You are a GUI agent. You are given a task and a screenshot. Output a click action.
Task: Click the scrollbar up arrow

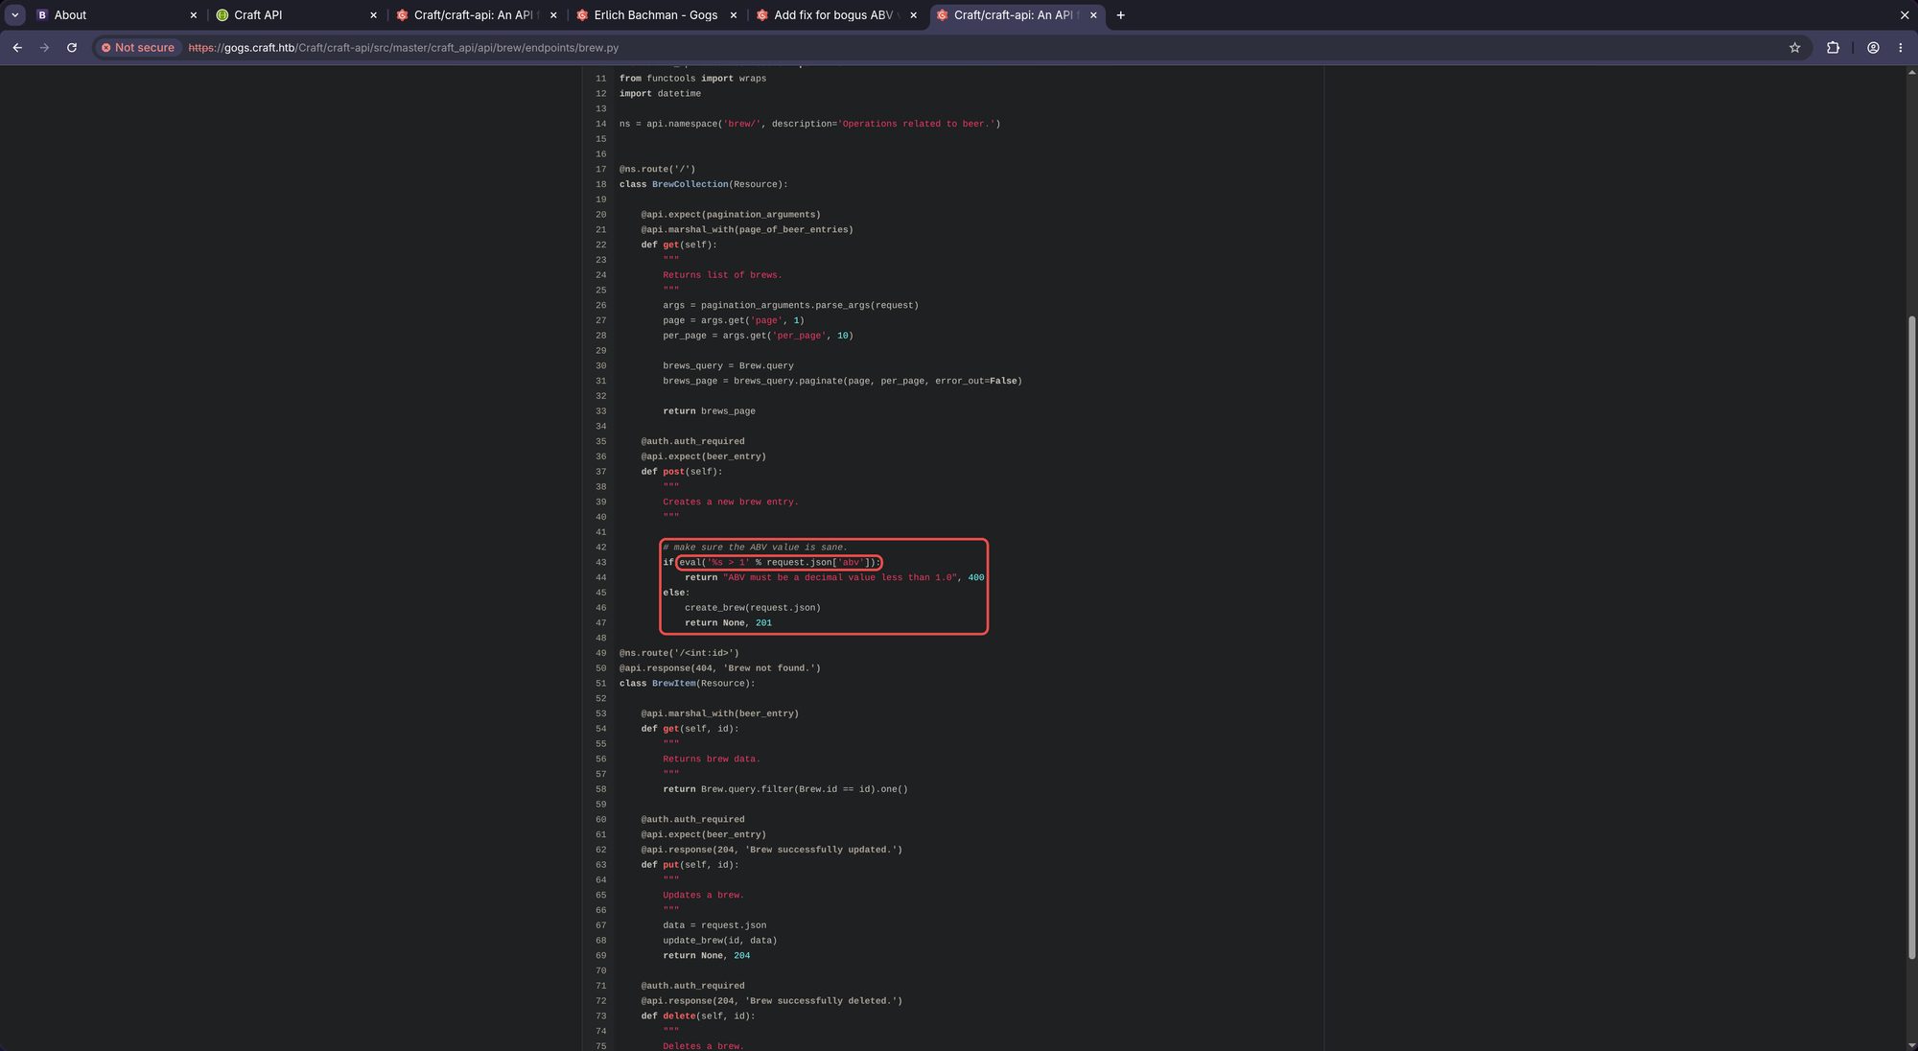(1911, 72)
